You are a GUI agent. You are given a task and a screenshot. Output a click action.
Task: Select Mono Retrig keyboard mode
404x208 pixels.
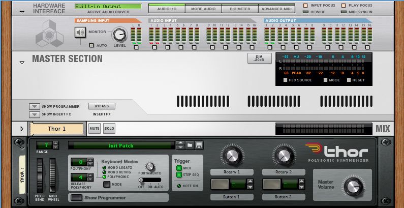pyautogui.click(x=104, y=172)
